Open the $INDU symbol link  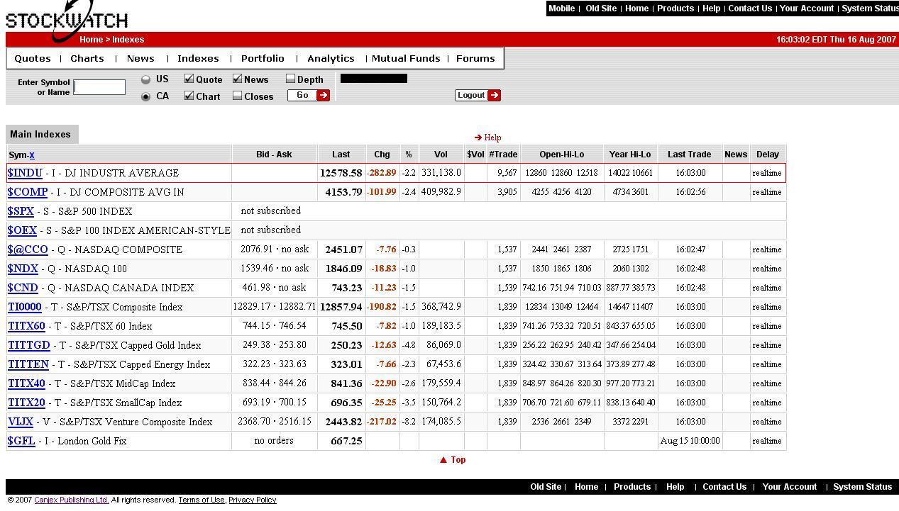coord(25,173)
